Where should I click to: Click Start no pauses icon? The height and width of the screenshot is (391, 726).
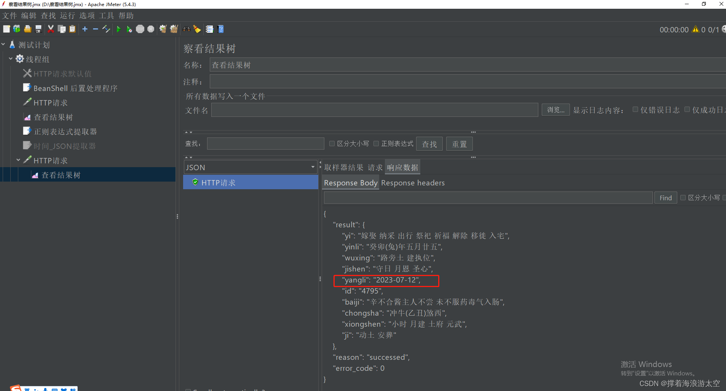click(x=129, y=29)
